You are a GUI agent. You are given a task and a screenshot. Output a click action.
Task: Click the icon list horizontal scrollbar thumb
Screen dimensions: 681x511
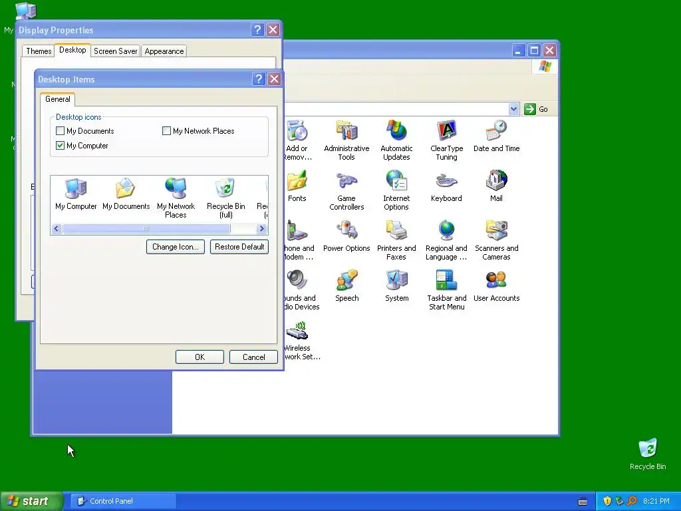pos(146,229)
